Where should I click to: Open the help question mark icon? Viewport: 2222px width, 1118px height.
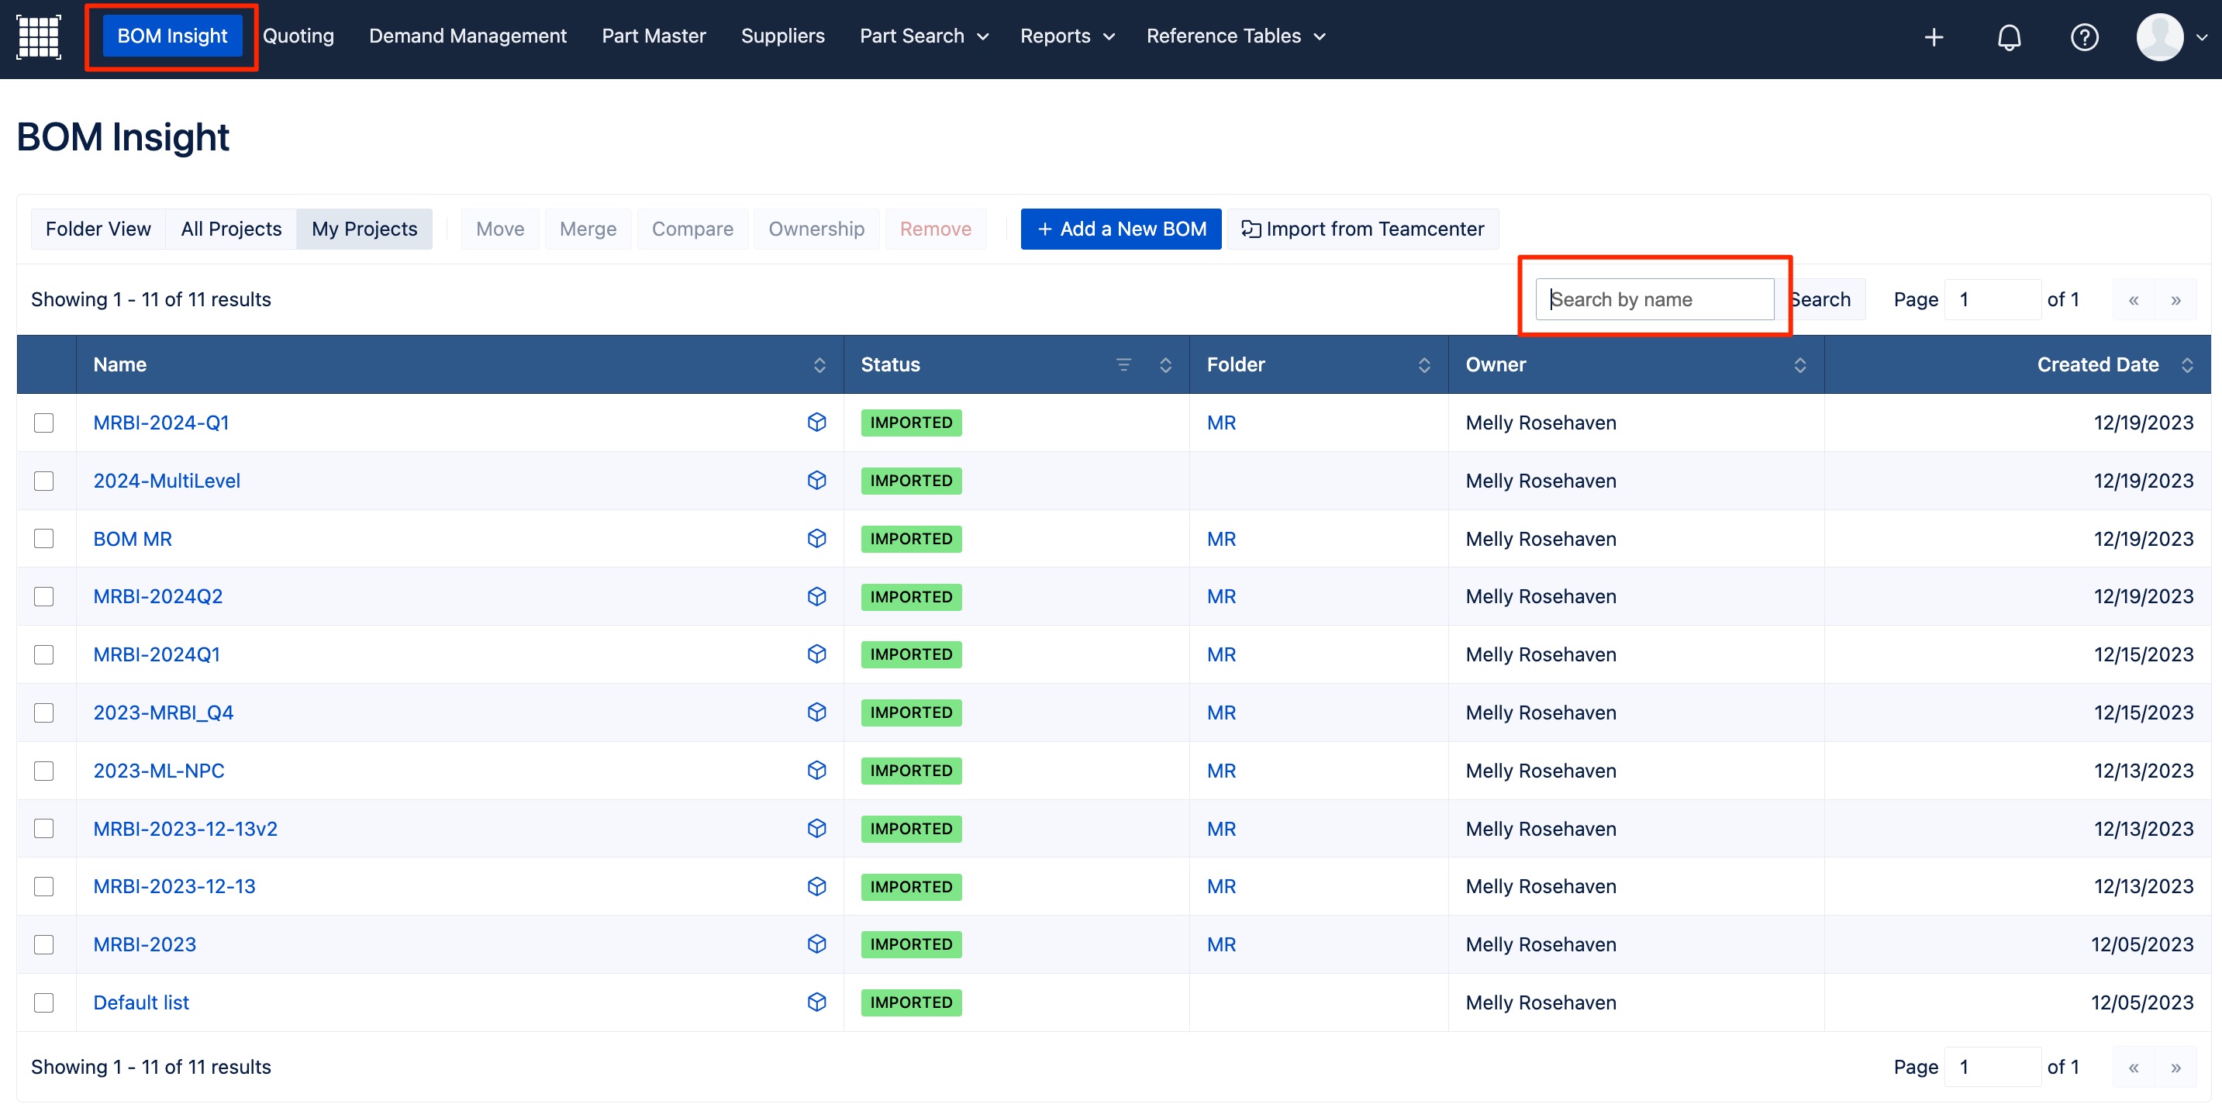point(2084,37)
